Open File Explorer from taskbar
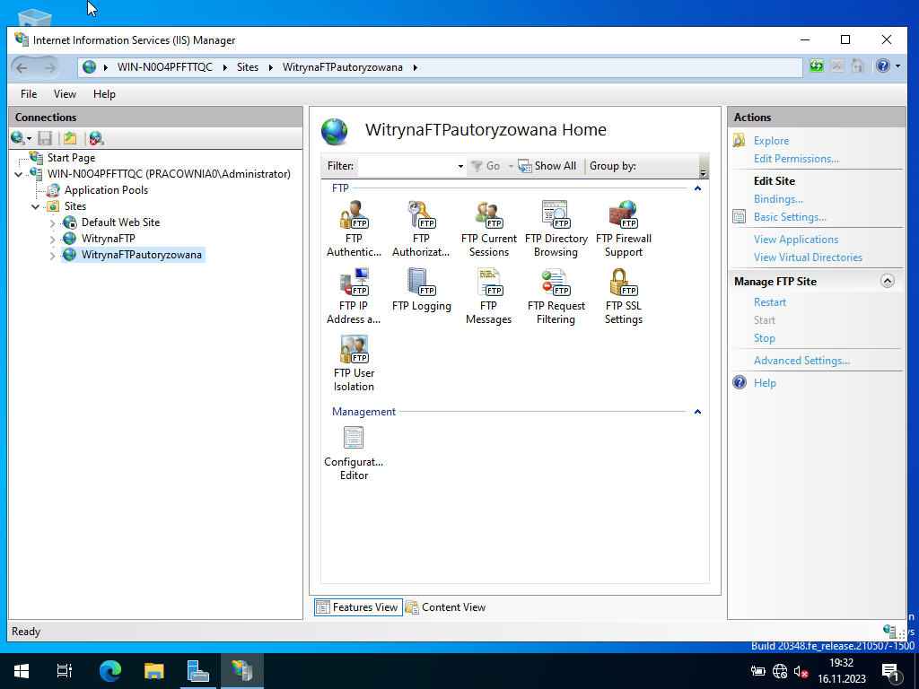Viewport: 919px width, 689px height. 153,670
